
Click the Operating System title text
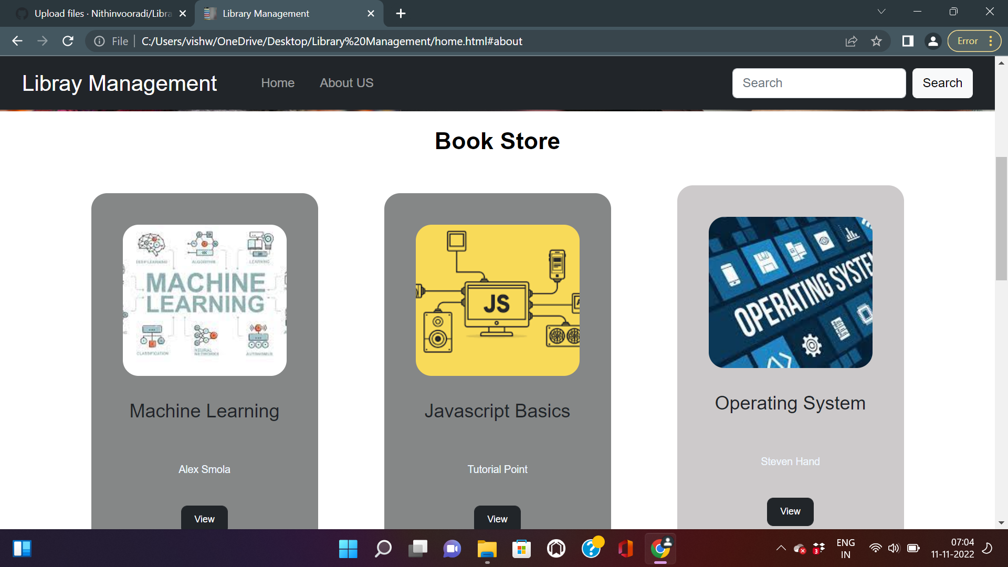tap(790, 403)
